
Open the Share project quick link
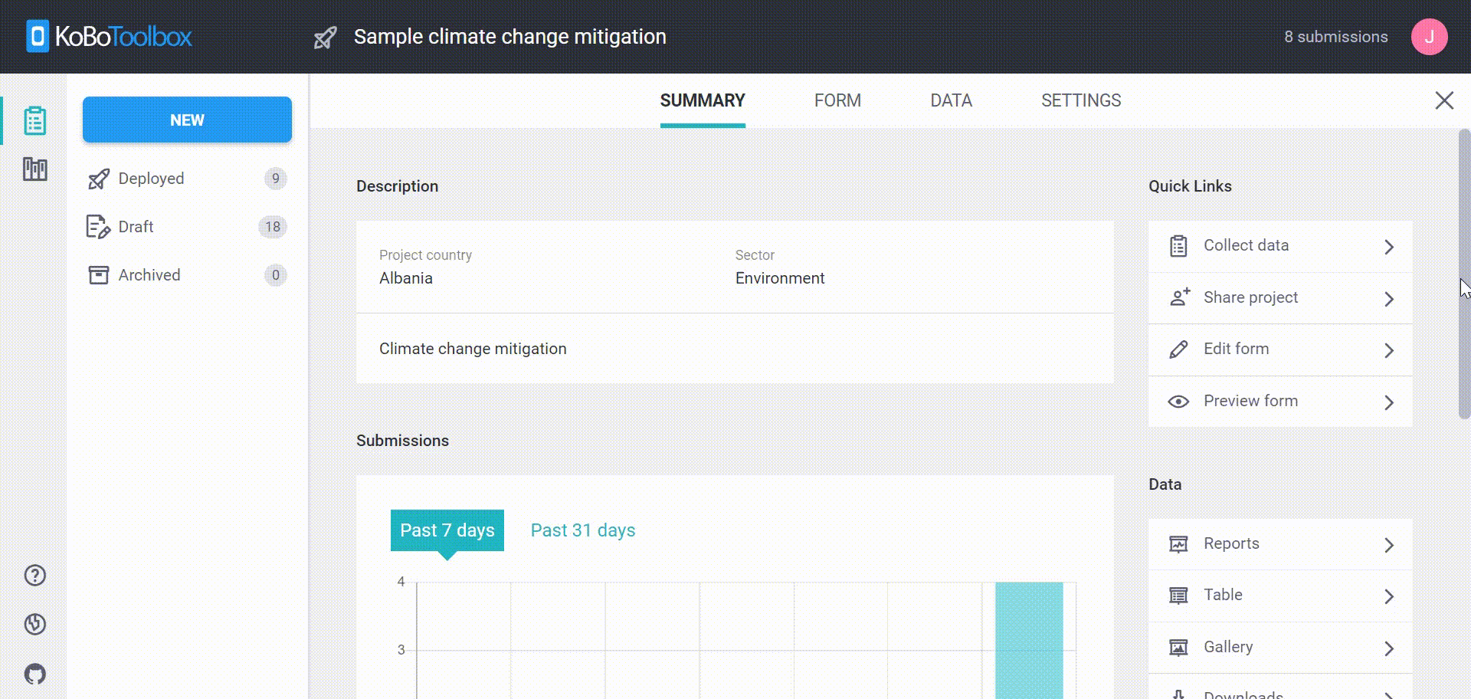point(1280,298)
